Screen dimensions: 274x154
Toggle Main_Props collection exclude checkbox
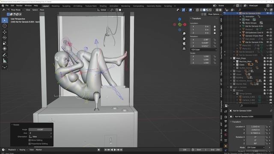(x=265, y=58)
